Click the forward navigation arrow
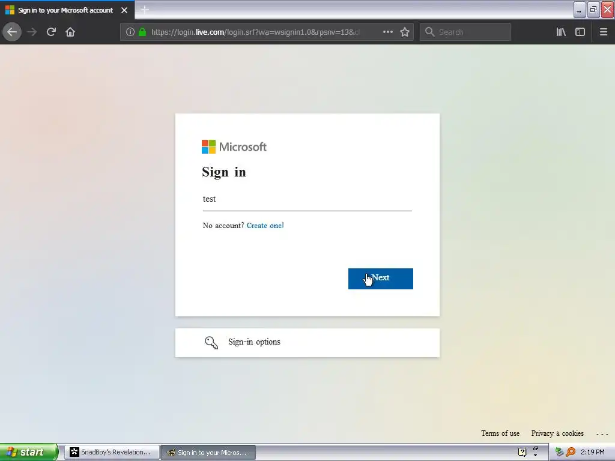 coord(32,32)
